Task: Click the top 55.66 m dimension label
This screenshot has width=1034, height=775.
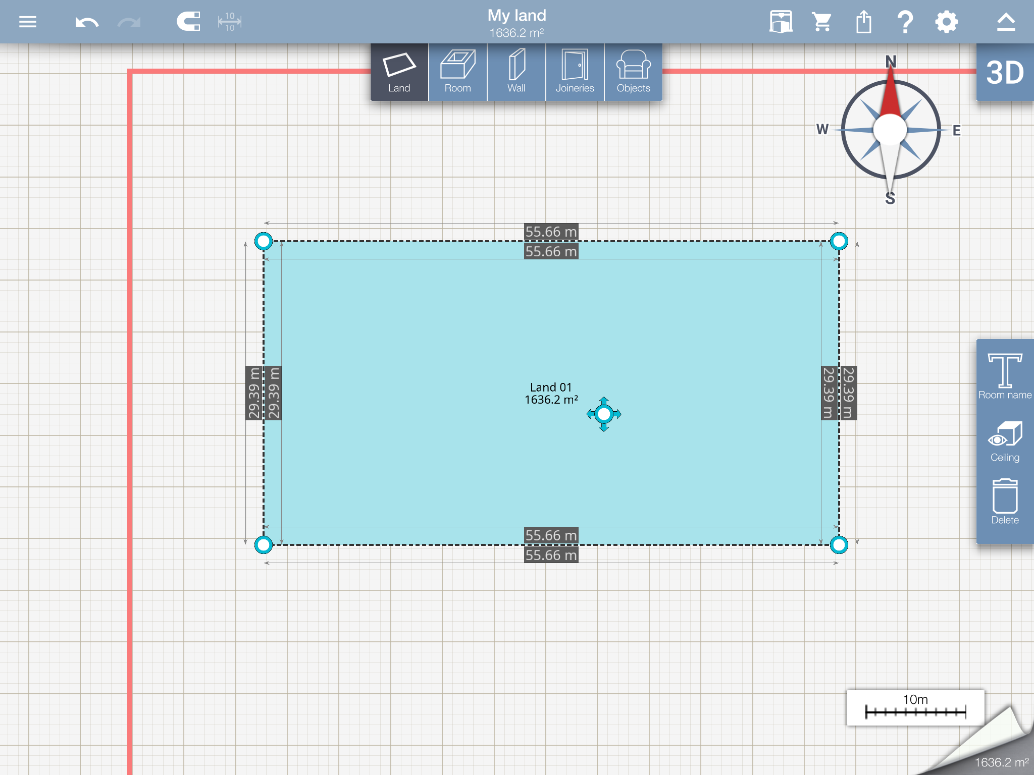Action: click(x=551, y=232)
